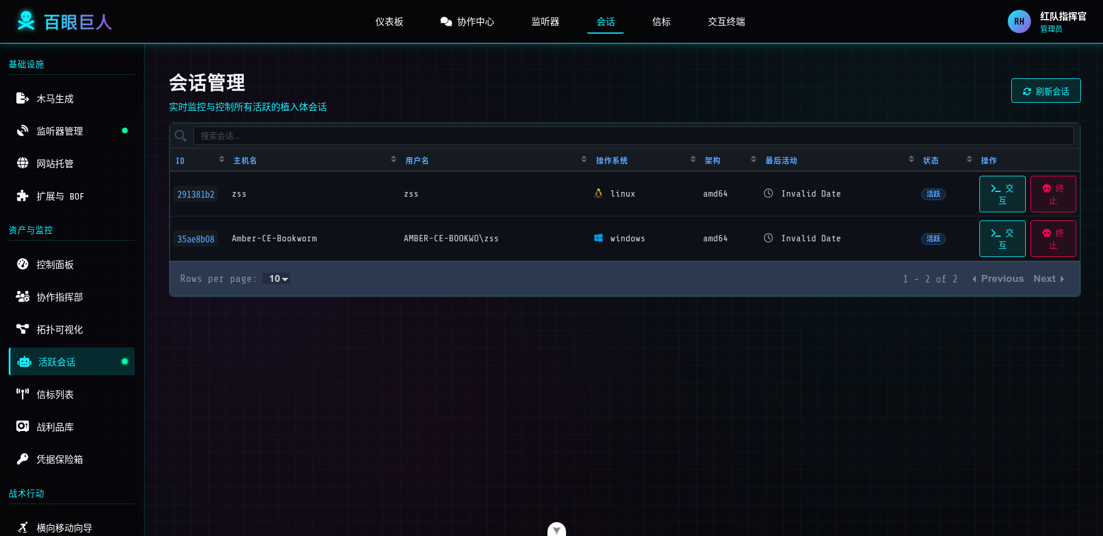
Task: Open the Rows per page dropdown
Action: [x=278, y=279]
